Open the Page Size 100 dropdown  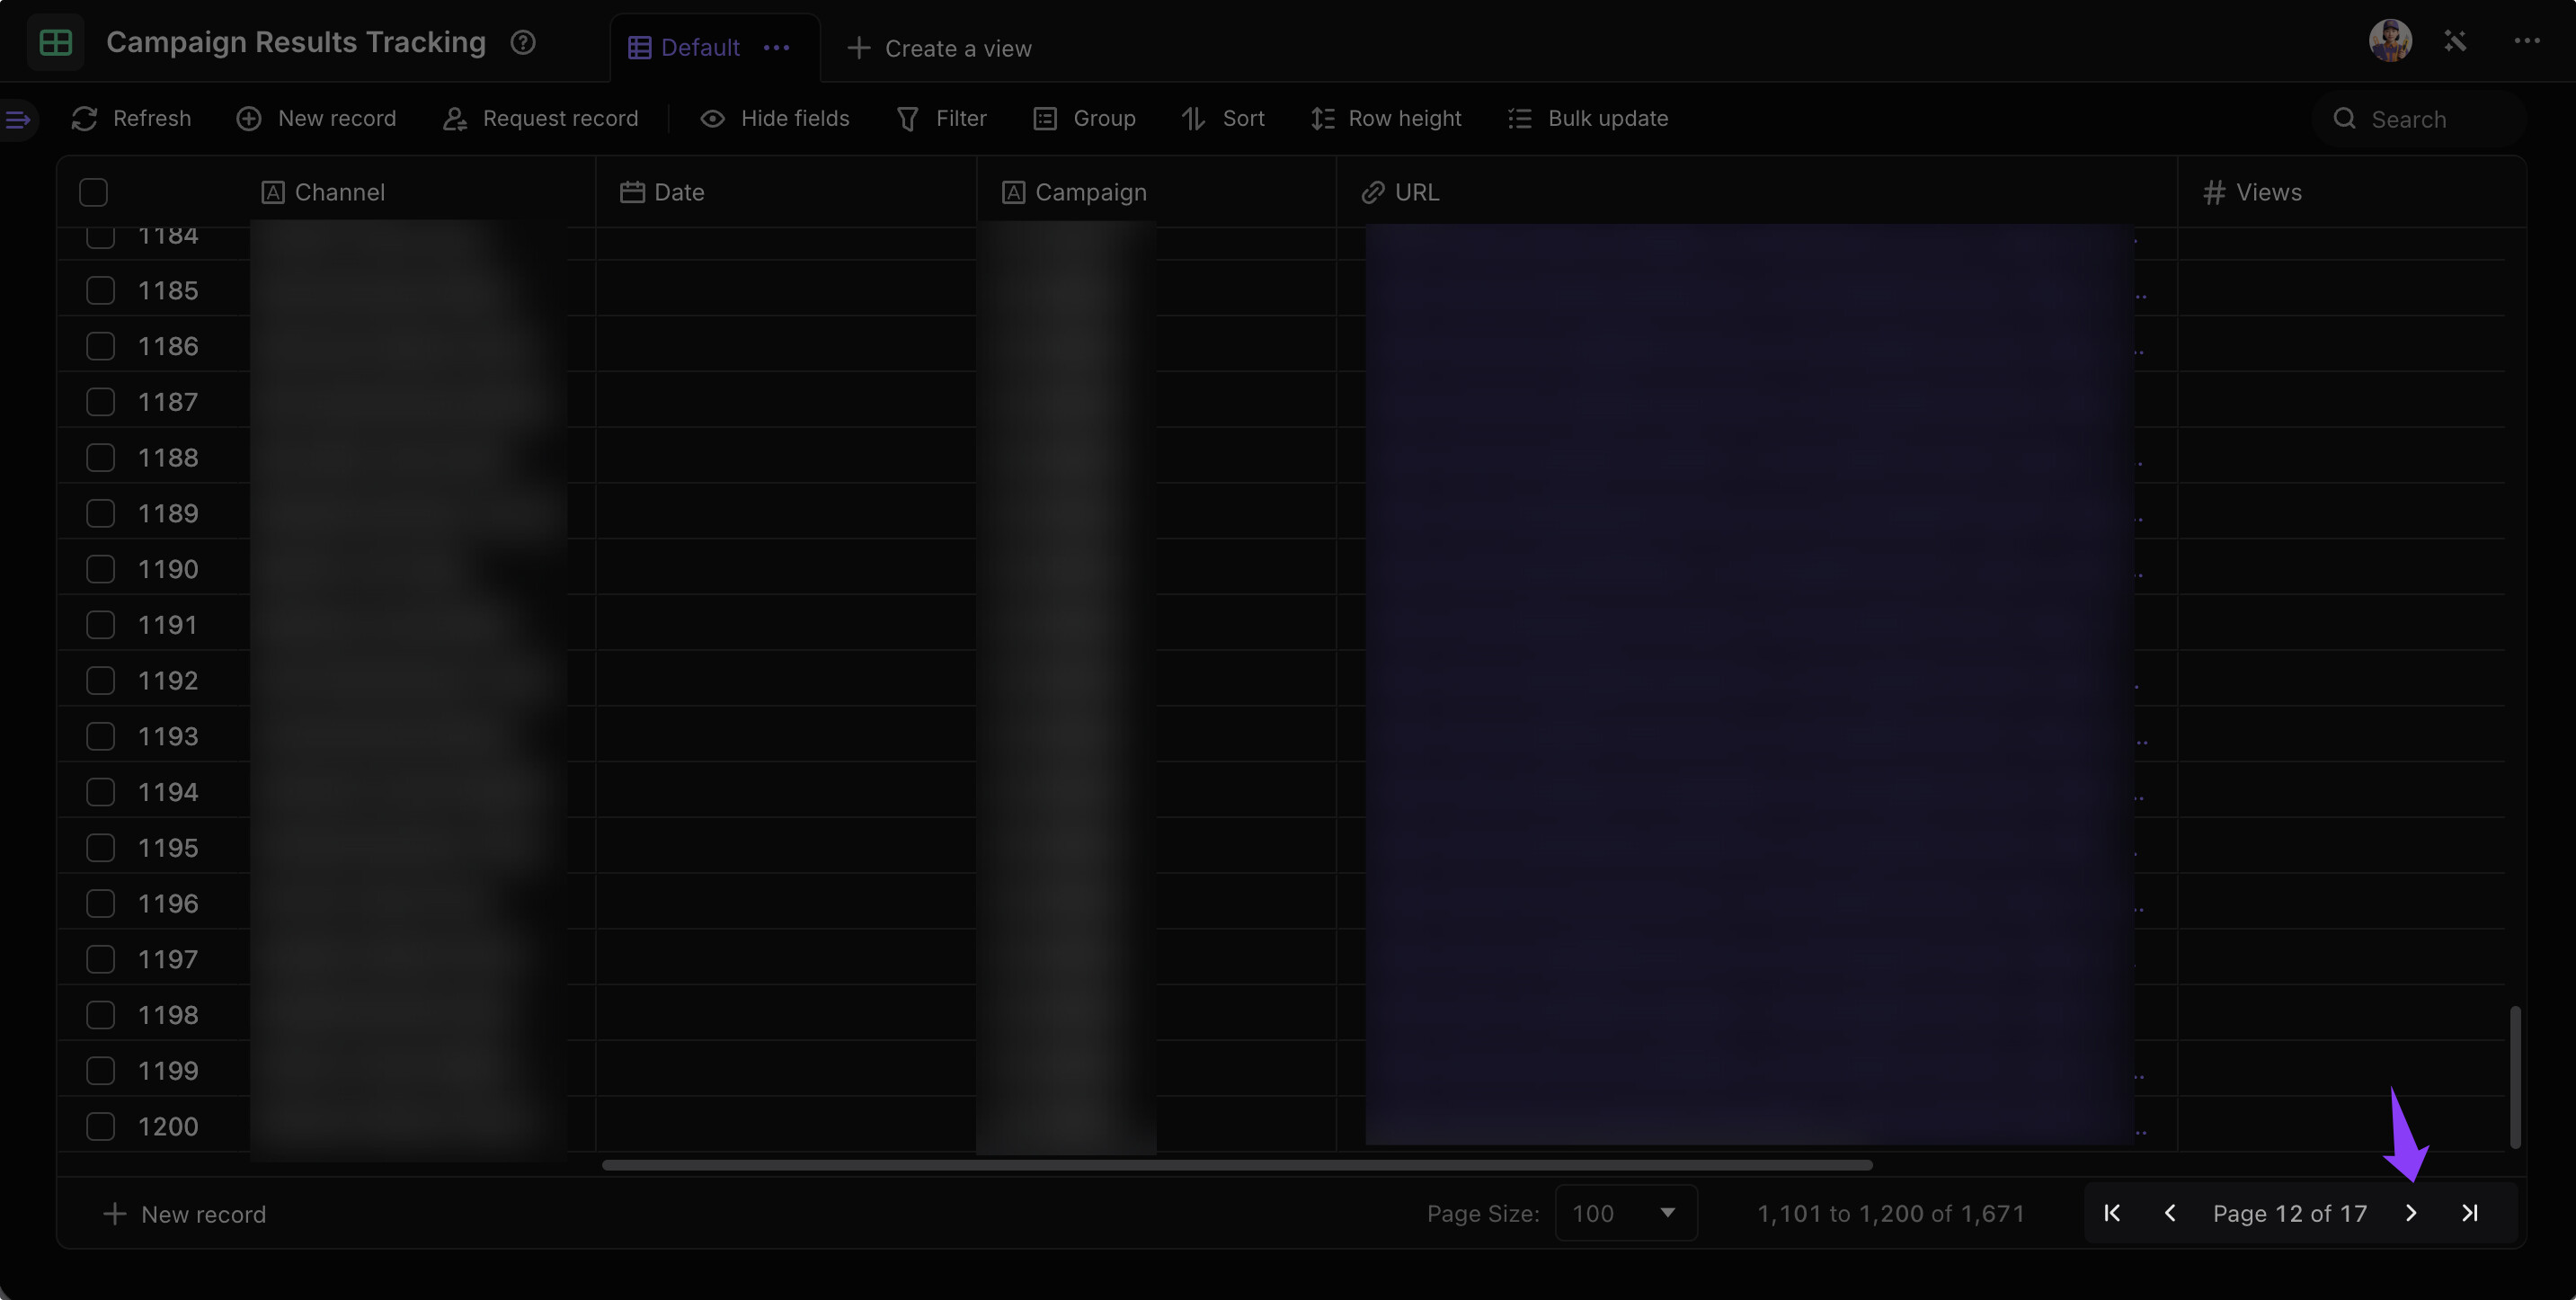pos(1625,1213)
